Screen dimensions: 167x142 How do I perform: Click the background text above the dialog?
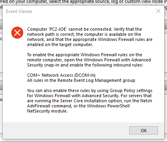pos(83,2)
